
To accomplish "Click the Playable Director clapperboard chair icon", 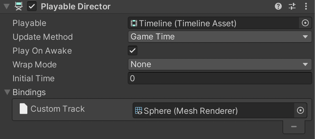I will pyautogui.click(x=18, y=7).
